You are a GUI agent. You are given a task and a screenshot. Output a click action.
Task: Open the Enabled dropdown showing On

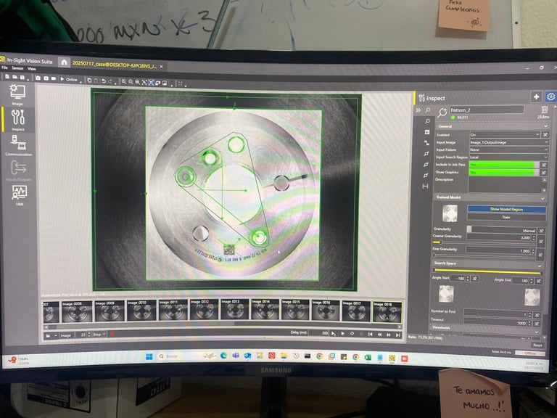point(505,134)
